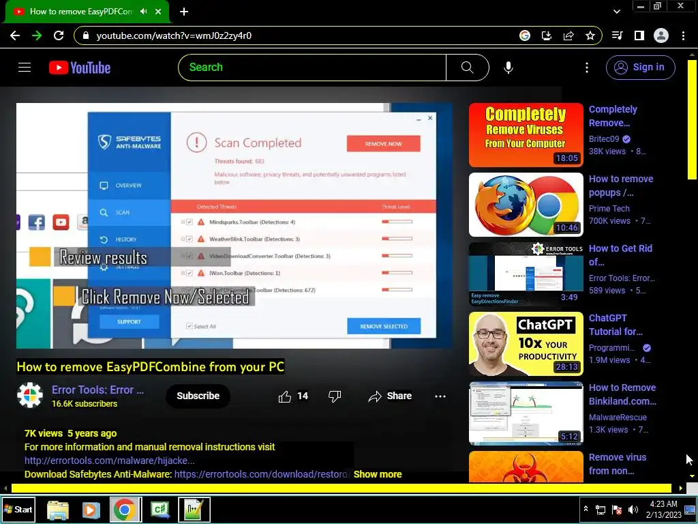Open How to remove popups video title
698x524 pixels.
click(621, 186)
